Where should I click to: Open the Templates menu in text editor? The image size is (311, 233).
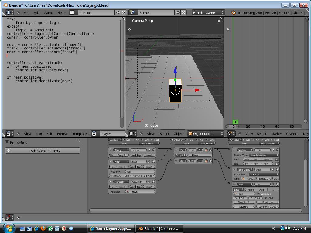click(x=80, y=134)
